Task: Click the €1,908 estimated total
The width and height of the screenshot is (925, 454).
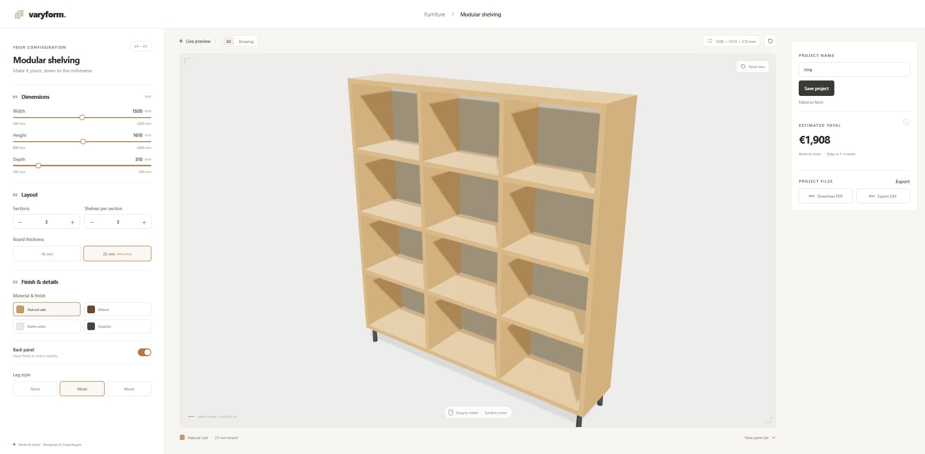Action: (815, 140)
